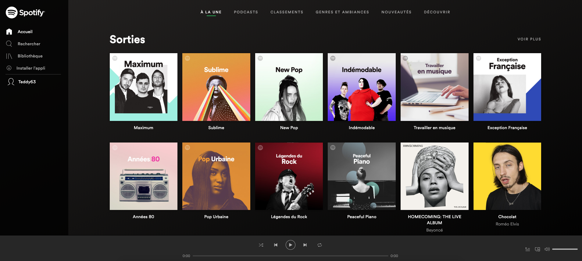Click the Installer l'appli download icon
582x261 pixels.
pyautogui.click(x=9, y=68)
